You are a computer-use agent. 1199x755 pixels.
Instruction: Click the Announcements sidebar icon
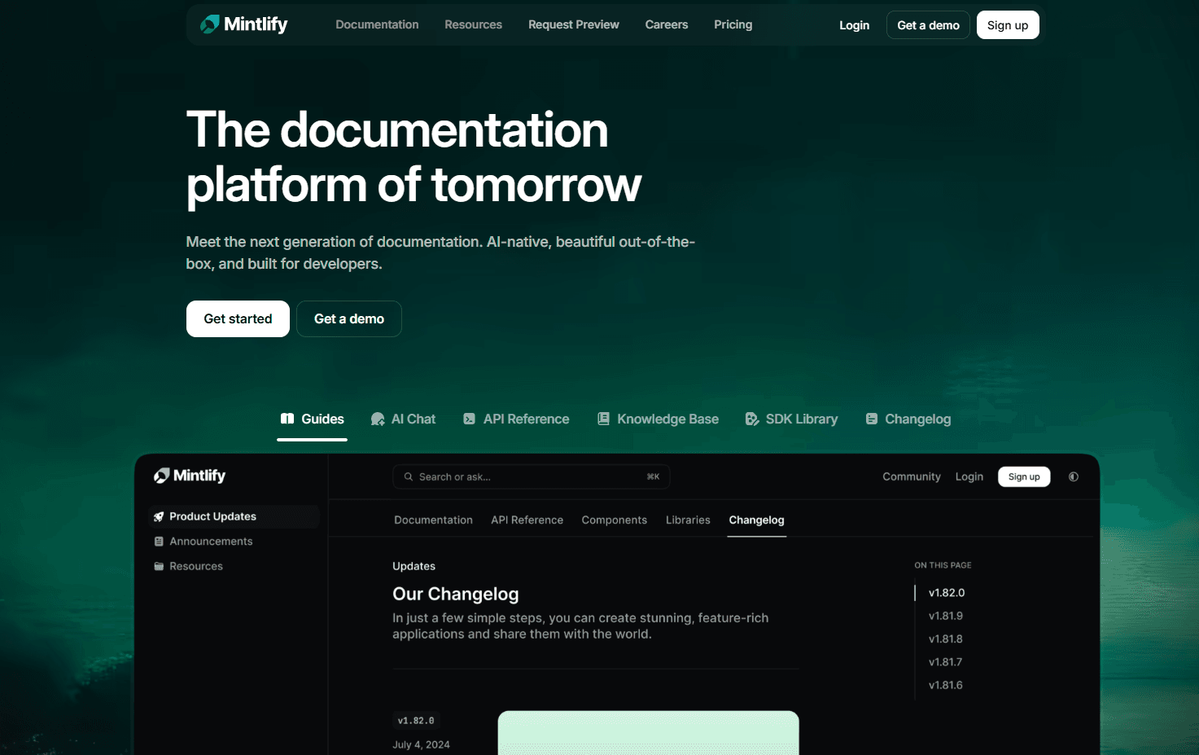[159, 542]
